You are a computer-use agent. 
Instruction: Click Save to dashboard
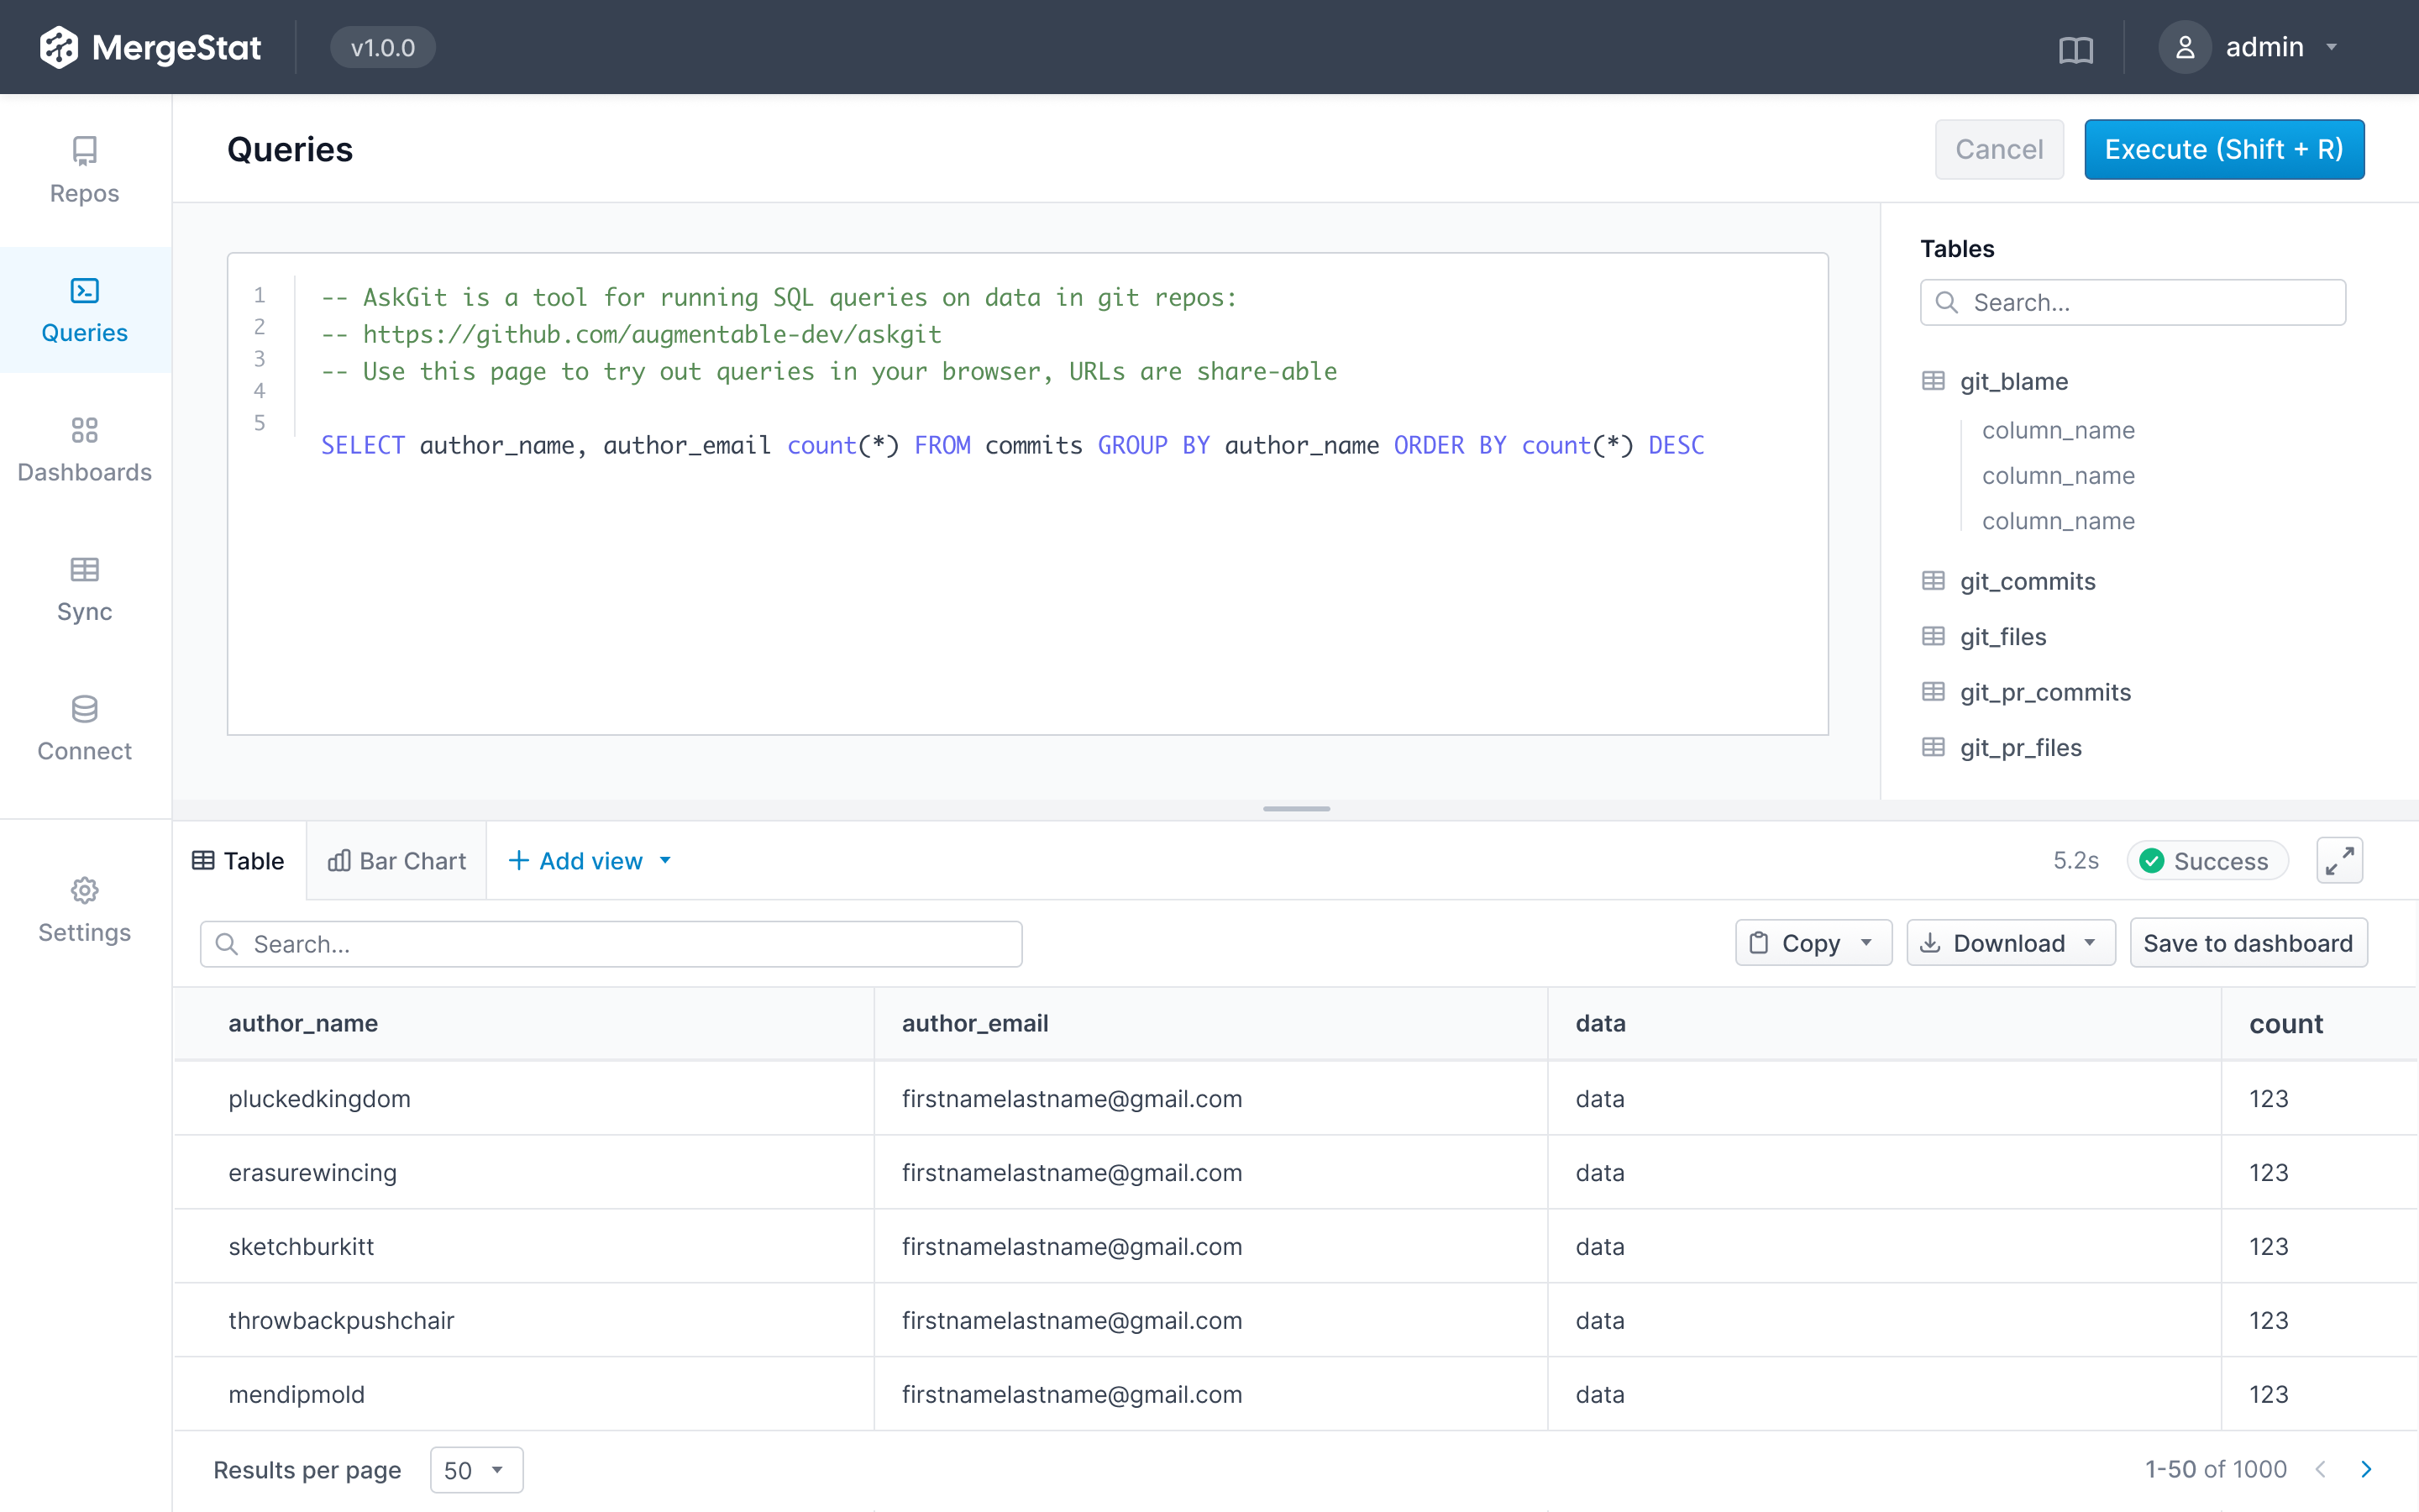pos(2248,942)
